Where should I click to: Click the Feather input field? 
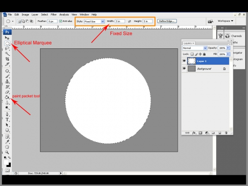pos(52,21)
